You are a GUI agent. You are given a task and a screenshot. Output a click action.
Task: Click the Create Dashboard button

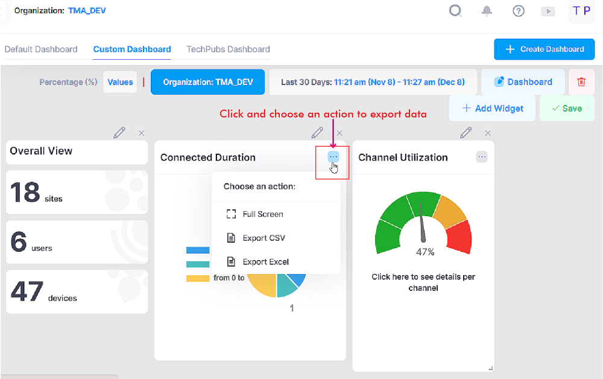tap(544, 49)
